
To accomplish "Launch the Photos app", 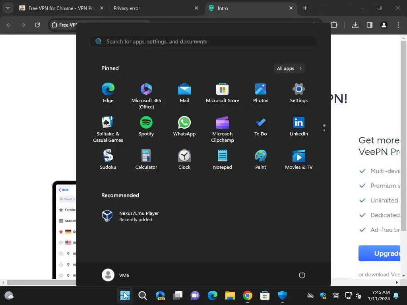I will [261, 93].
